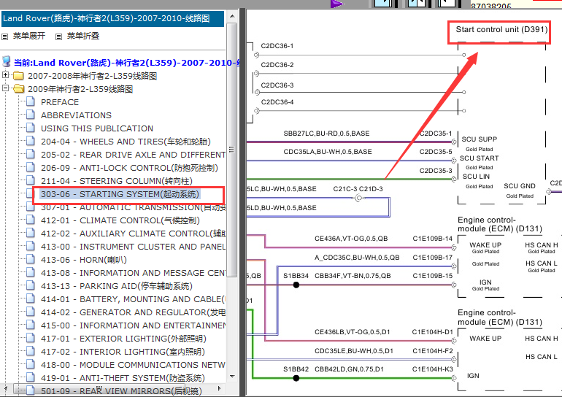Click the tree panel horizontal scrollbar left arrow
562x397 pixels.
tap(5, 388)
